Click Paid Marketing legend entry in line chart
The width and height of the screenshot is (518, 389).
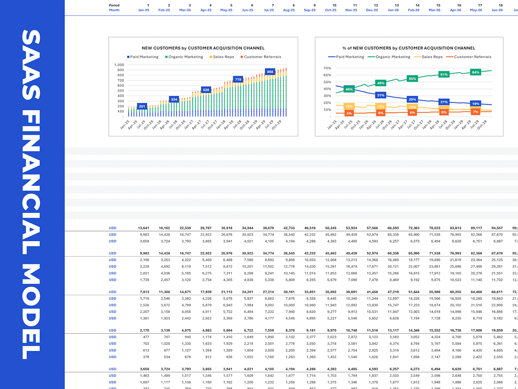[x=346, y=57]
